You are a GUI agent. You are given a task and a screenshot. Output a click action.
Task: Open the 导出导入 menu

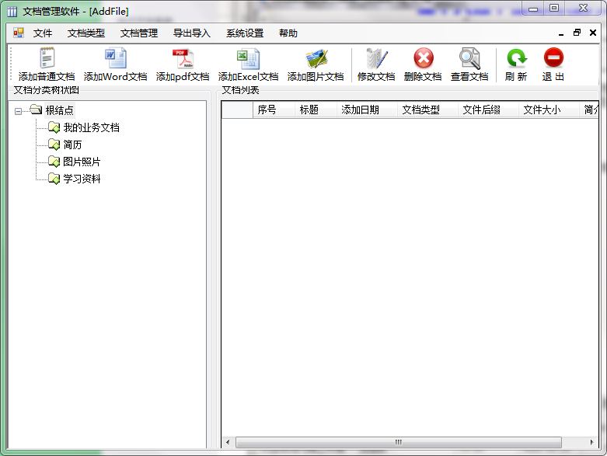(x=191, y=33)
